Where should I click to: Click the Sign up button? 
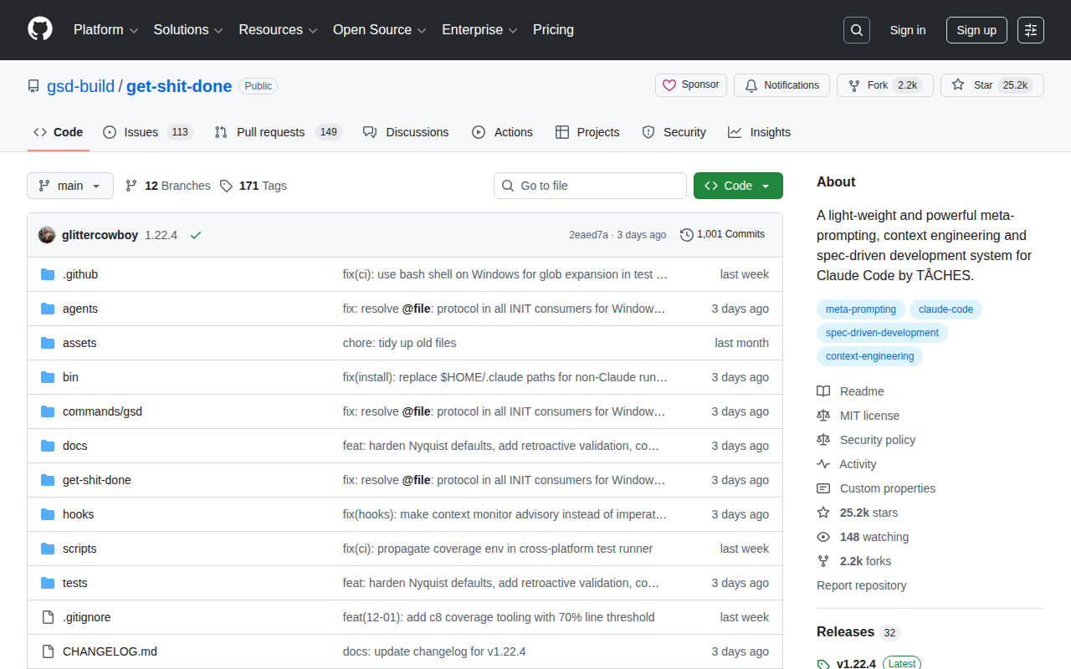pos(976,29)
